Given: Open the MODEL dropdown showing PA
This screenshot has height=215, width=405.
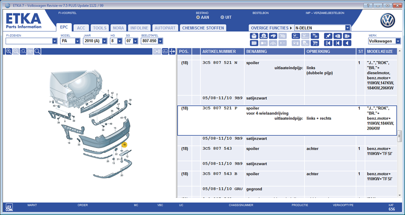Looking at the screenshot, I should point(78,41).
